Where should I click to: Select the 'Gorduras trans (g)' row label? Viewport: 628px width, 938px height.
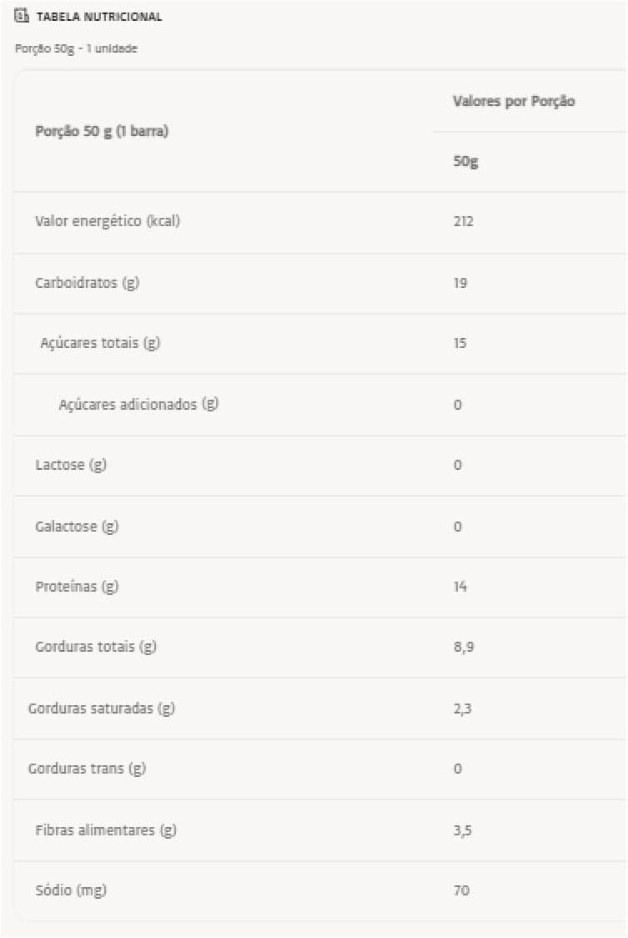click(87, 769)
